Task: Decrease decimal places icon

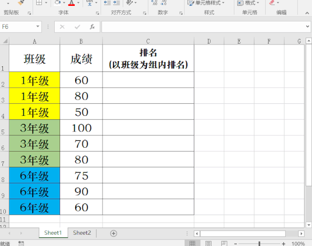Action: tap(164, 2)
